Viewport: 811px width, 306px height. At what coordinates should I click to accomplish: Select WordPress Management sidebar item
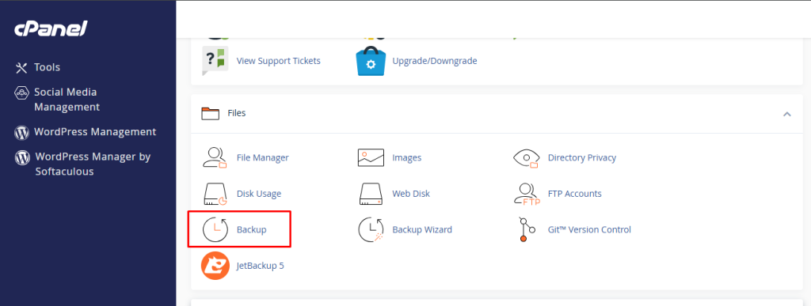point(95,132)
